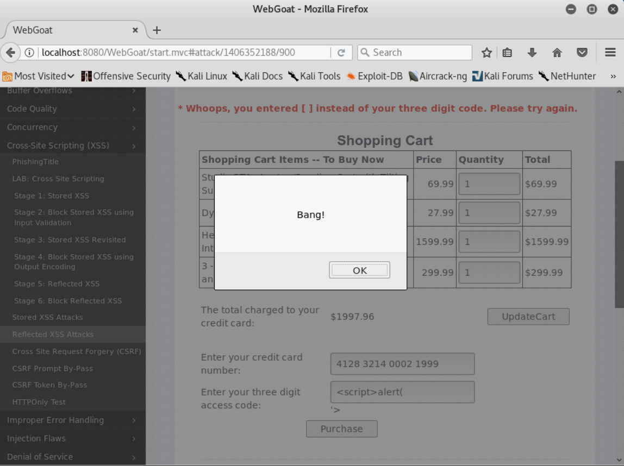The height and width of the screenshot is (466, 624).
Task: Open Kali Linux bookmark
Action: (x=201, y=76)
